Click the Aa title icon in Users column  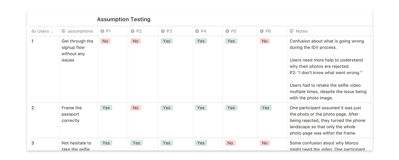pyautogui.click(x=34, y=31)
